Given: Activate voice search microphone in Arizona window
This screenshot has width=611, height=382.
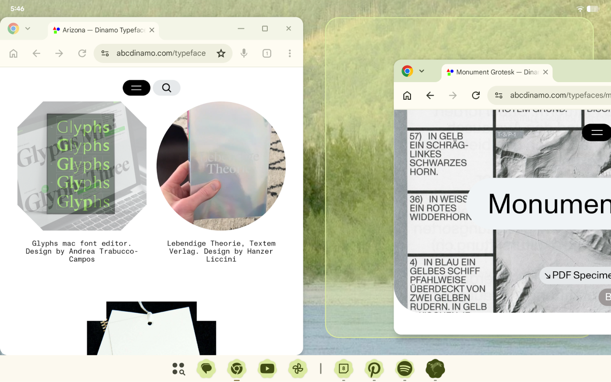Looking at the screenshot, I should click(x=244, y=53).
